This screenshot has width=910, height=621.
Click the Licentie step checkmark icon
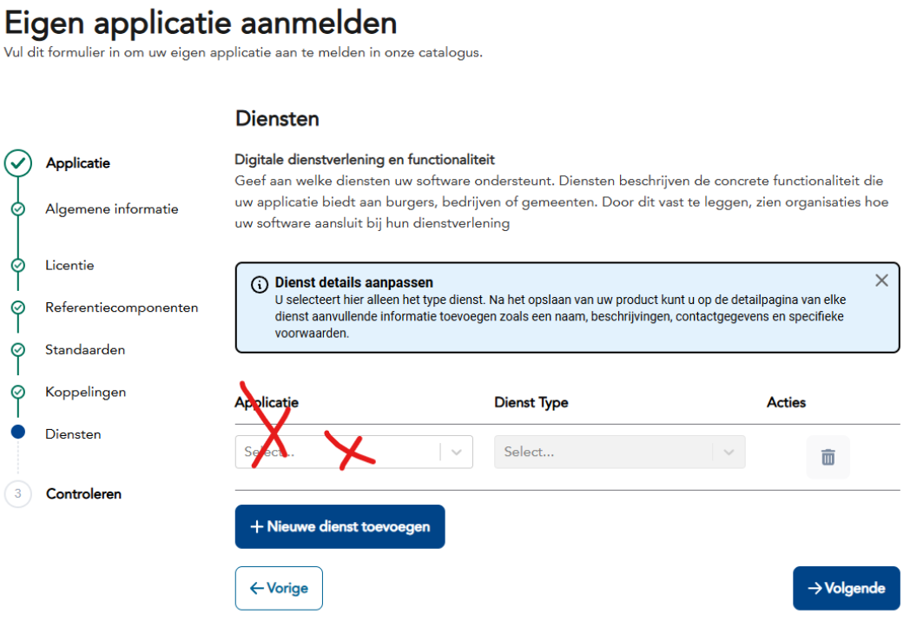pyautogui.click(x=17, y=265)
